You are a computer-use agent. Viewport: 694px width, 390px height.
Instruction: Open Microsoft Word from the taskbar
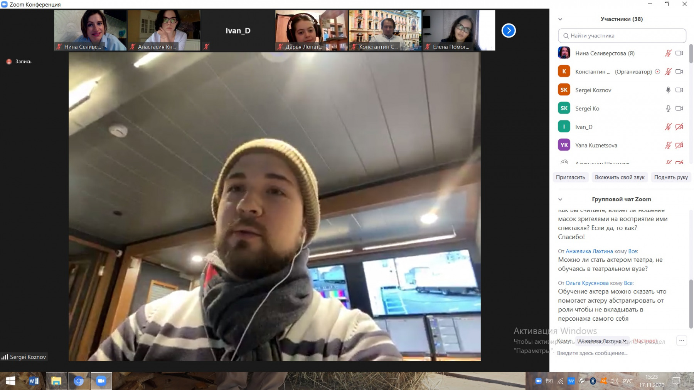pos(34,381)
